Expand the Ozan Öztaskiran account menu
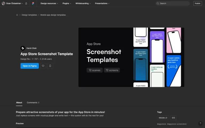The image size is (205, 128). click(14, 3)
